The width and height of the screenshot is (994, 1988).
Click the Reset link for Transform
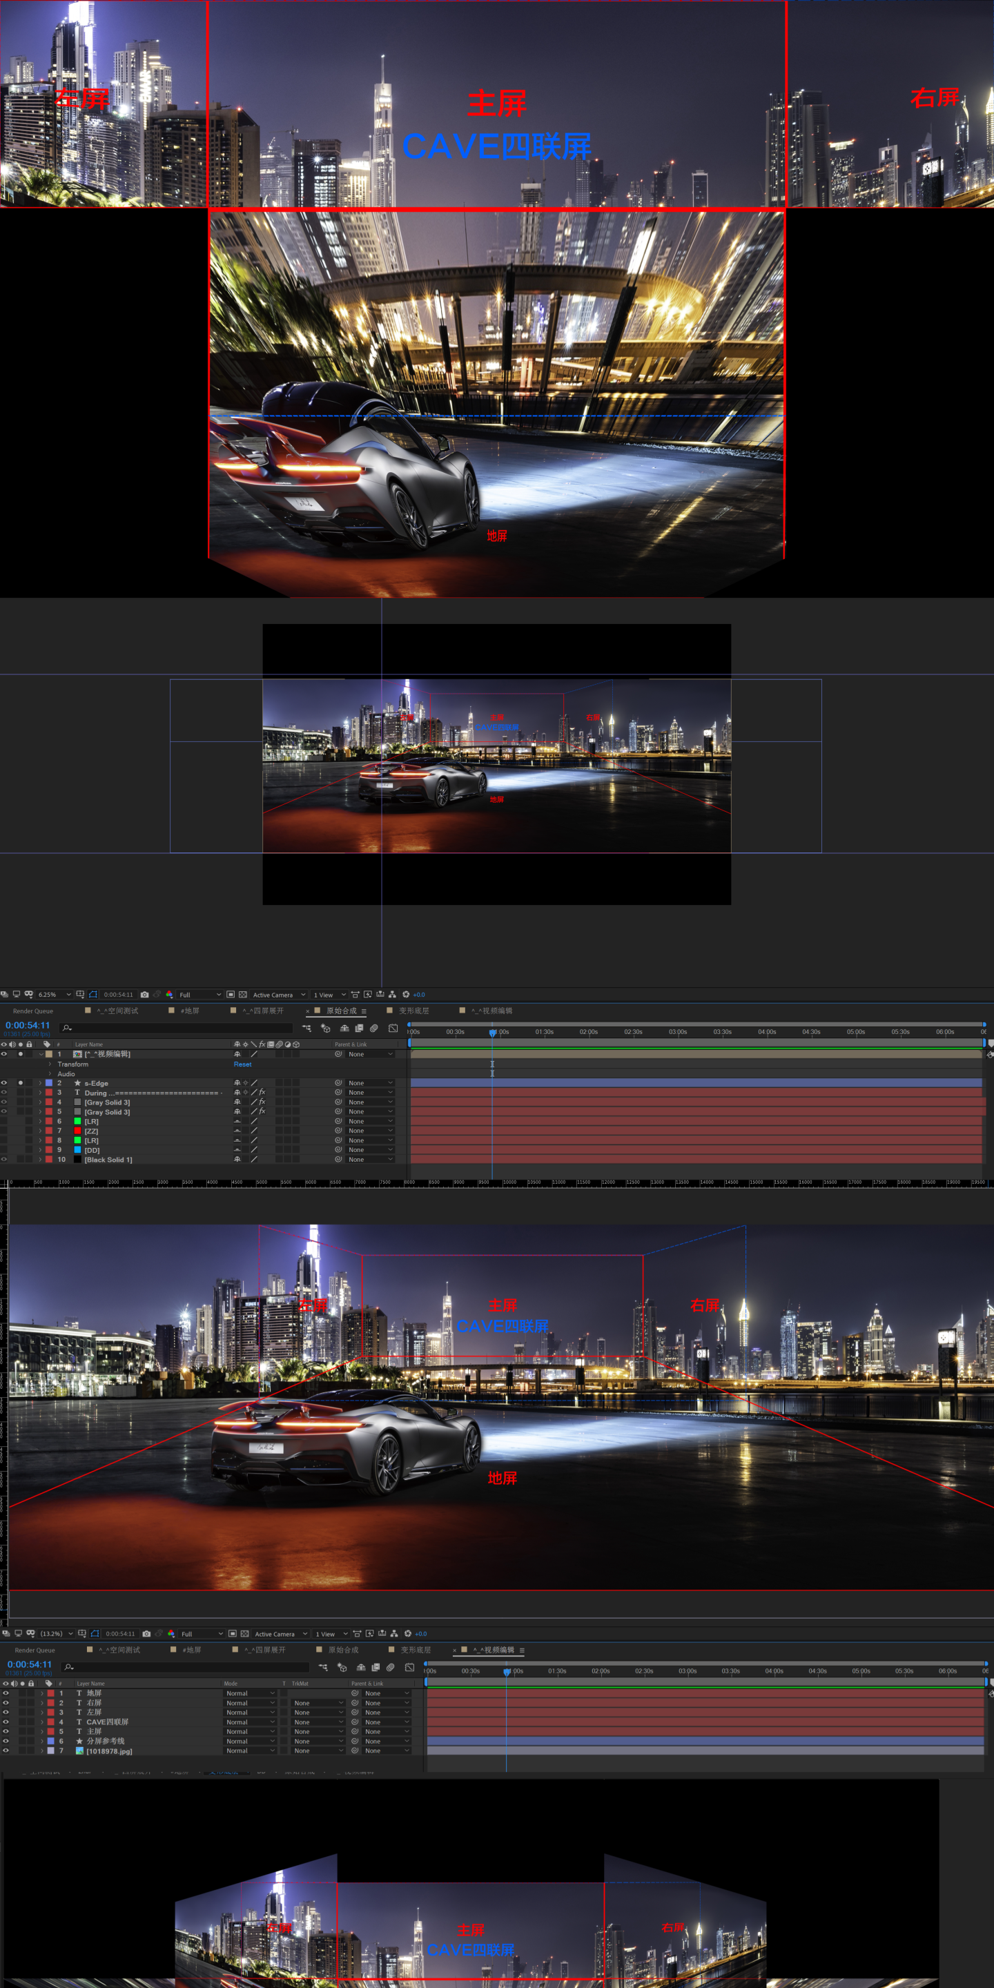pyautogui.click(x=242, y=1064)
